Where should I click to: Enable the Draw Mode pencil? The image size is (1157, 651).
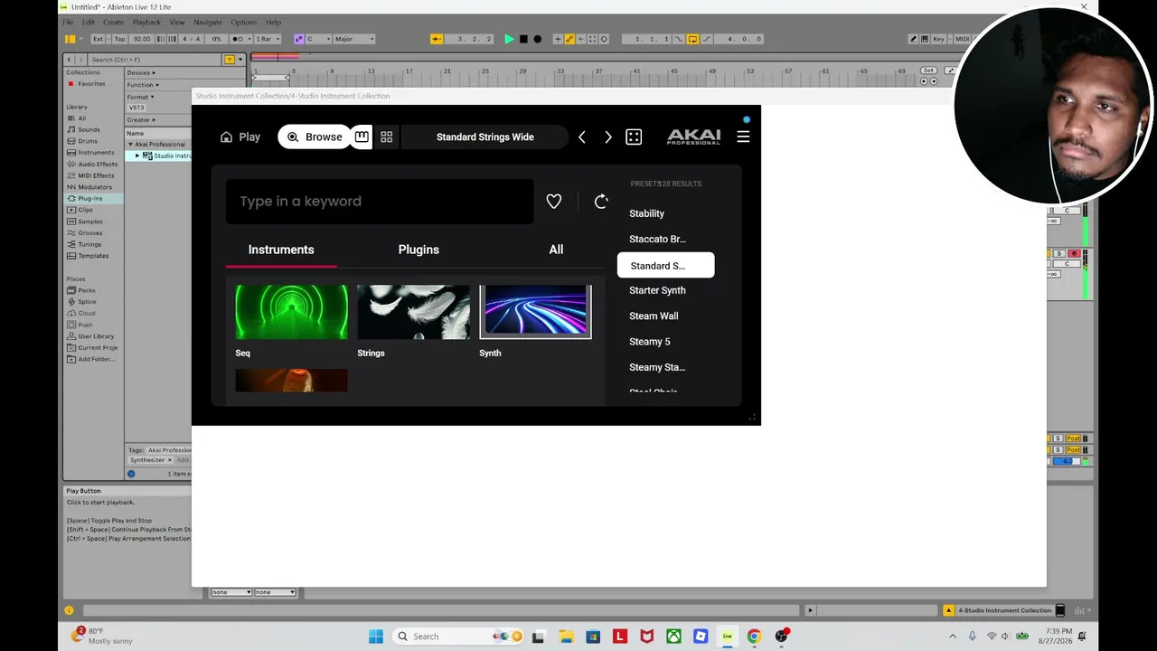[913, 39]
